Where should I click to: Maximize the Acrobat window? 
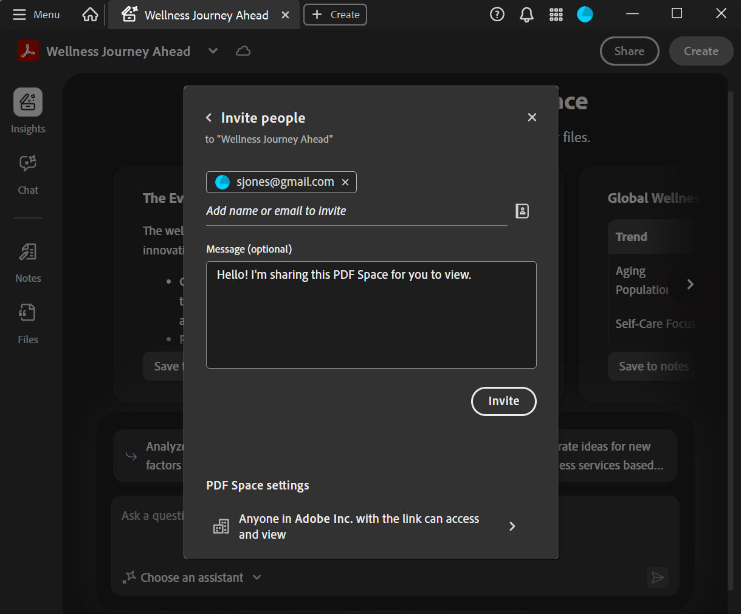click(x=677, y=13)
